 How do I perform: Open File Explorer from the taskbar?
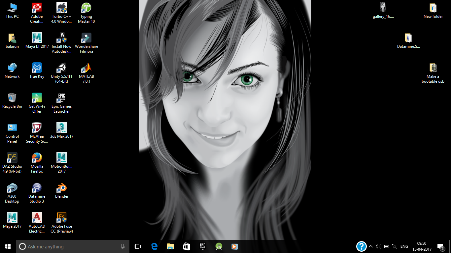pos(170,246)
